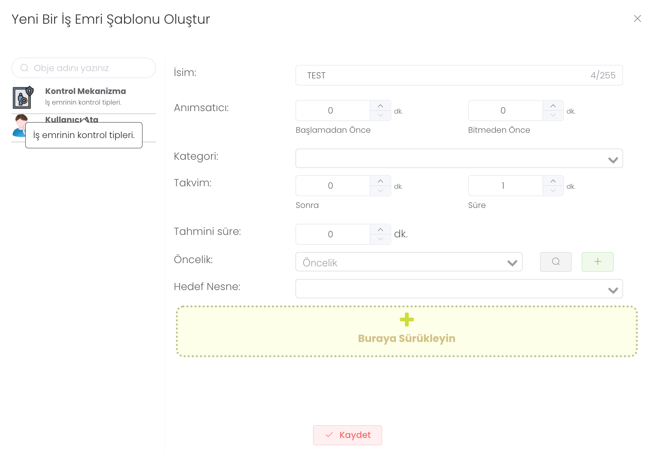Click the green plus button beside Öncelik

coord(597,262)
